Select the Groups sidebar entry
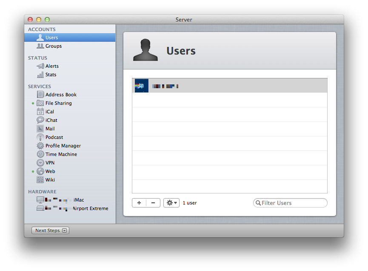This screenshot has height=271, width=368. 54,46
